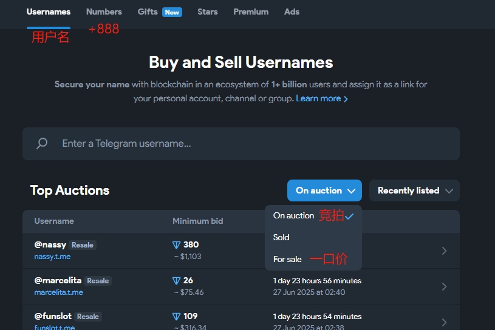Click the TON icon beside bid 380
The width and height of the screenshot is (495, 330).
tap(177, 245)
